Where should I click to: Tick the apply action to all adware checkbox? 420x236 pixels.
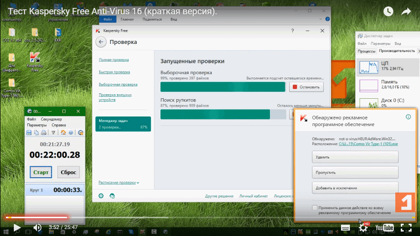[314, 207]
